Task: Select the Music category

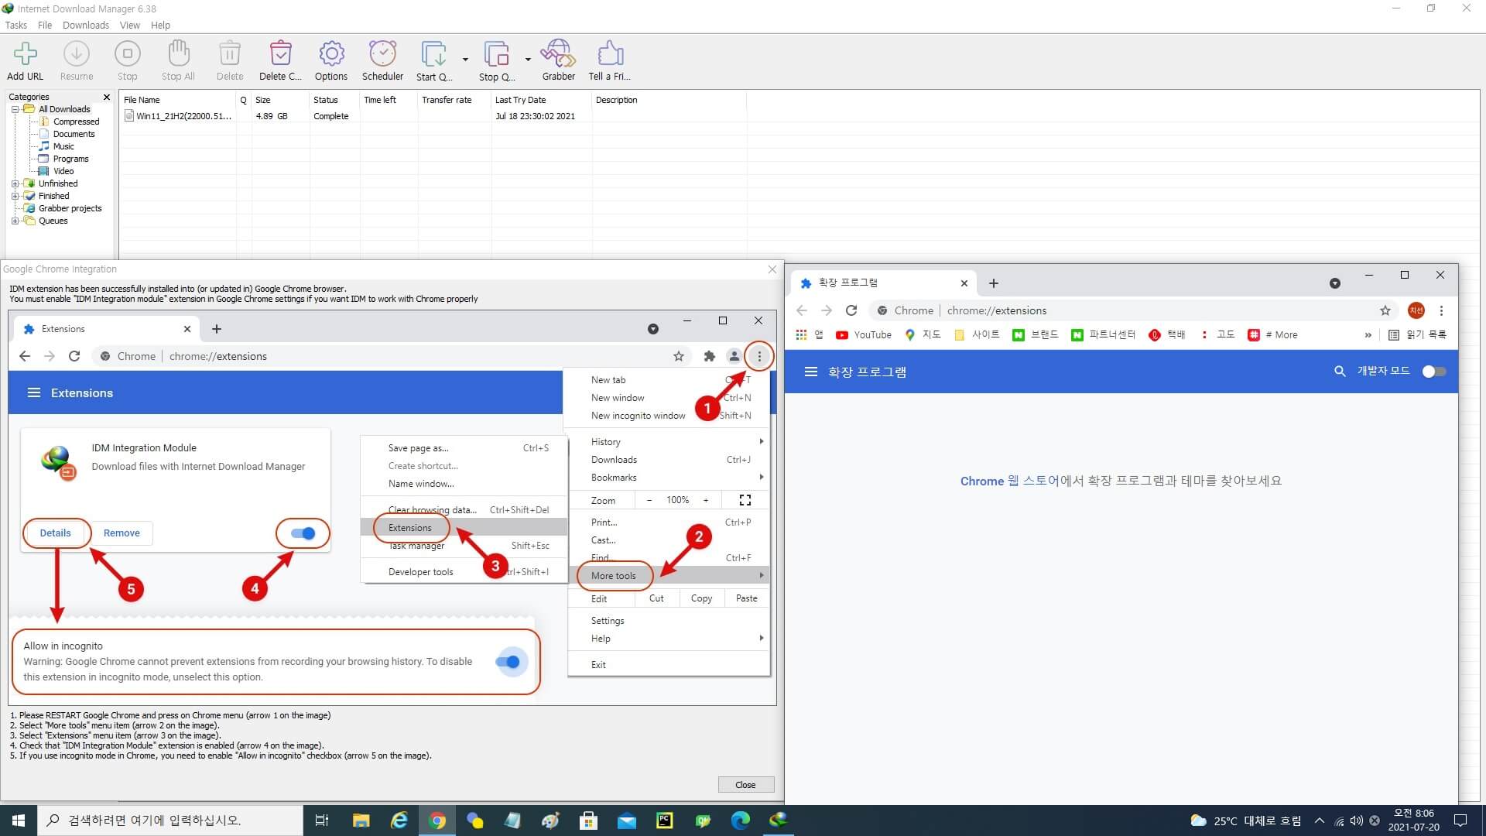Action: coord(63,146)
